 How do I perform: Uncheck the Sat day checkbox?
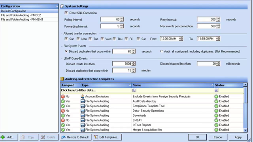point(138,39)
